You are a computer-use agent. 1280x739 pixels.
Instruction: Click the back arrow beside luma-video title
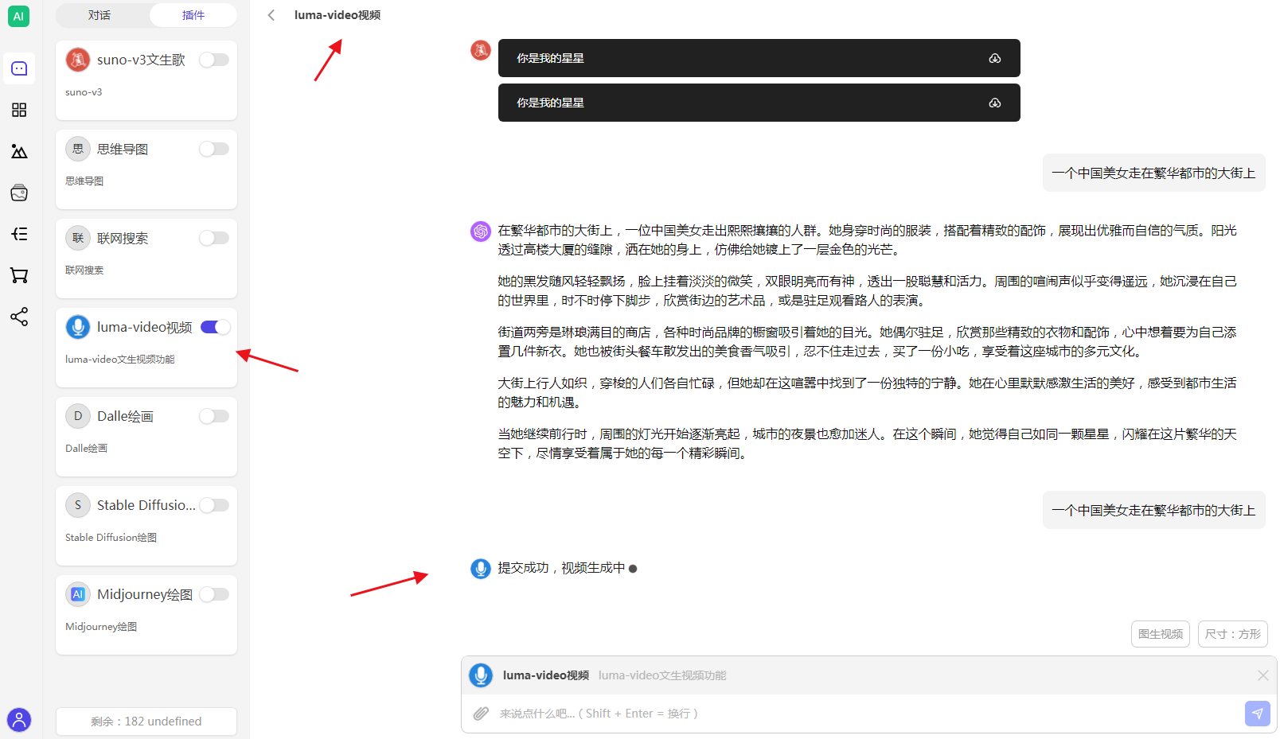271,15
